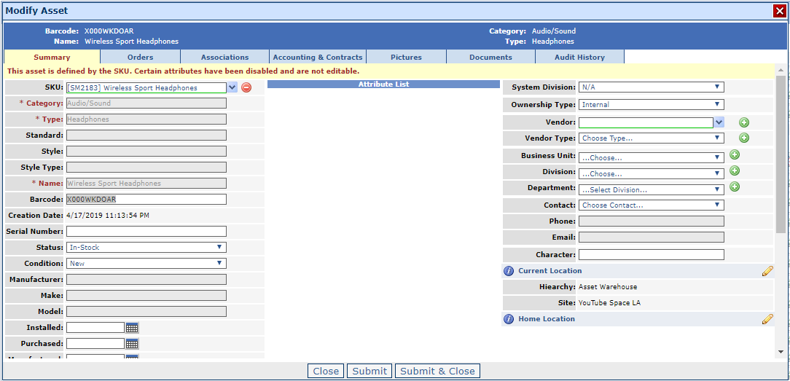Open the Division dropdown
Screen dimensions: 790x381
coord(651,173)
